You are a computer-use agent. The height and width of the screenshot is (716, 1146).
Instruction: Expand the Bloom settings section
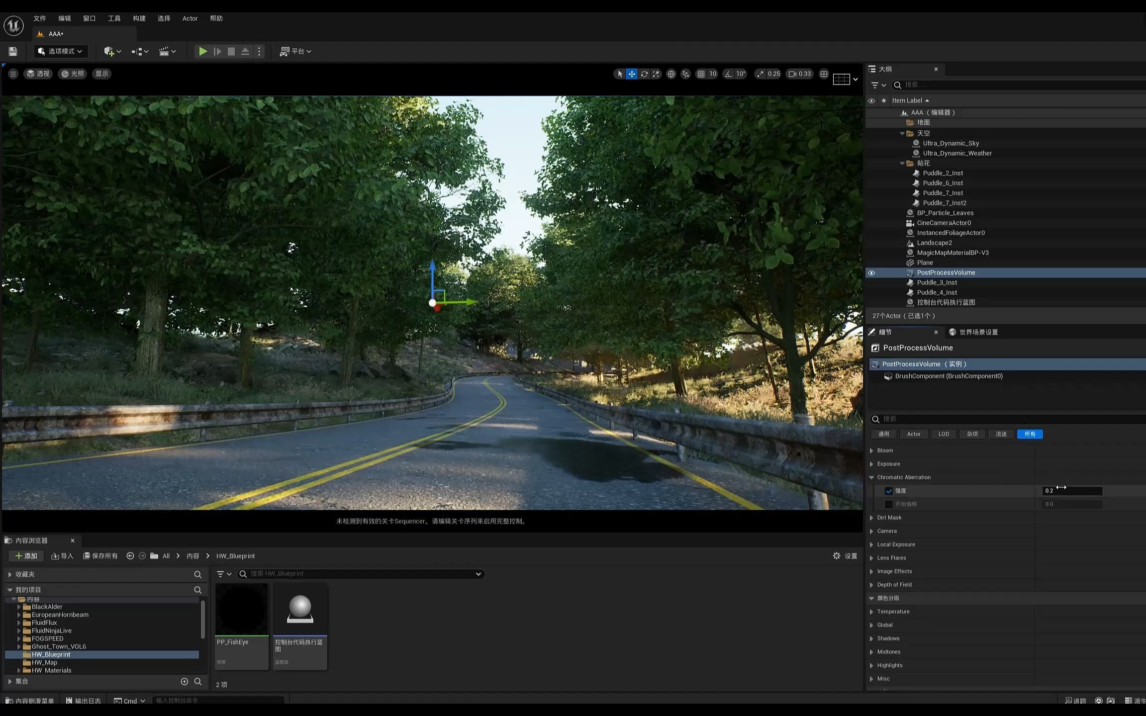click(x=871, y=450)
